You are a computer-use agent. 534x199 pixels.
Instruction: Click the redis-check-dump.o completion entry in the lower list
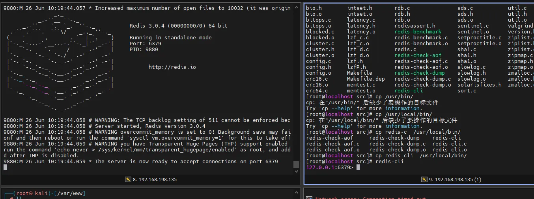pos(398,150)
